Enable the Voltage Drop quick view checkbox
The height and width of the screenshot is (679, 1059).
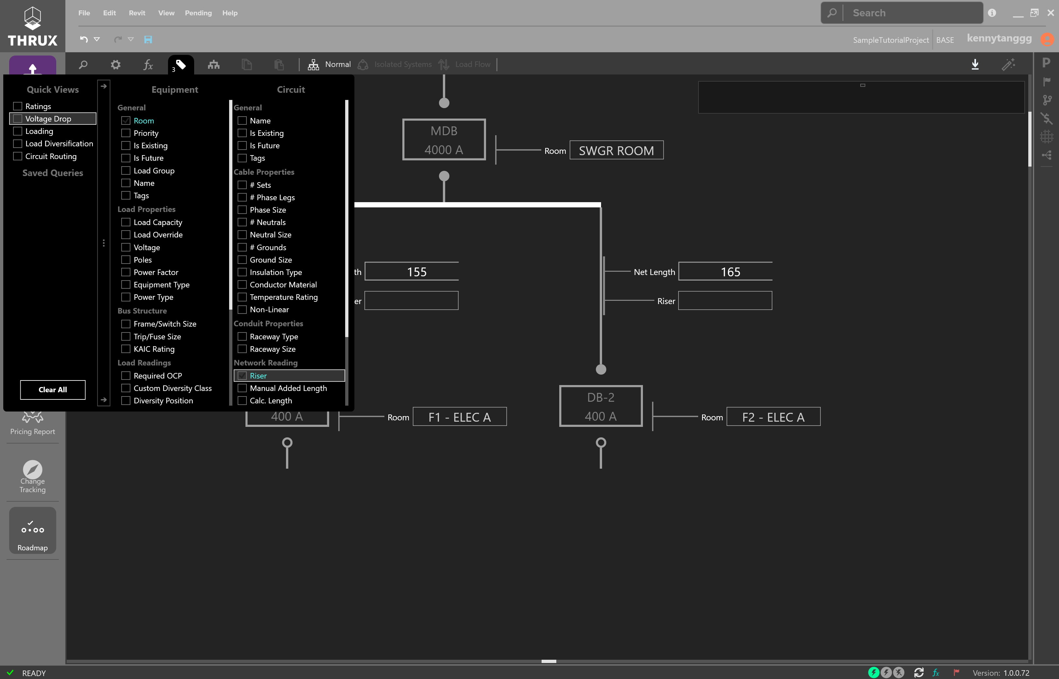tap(18, 119)
